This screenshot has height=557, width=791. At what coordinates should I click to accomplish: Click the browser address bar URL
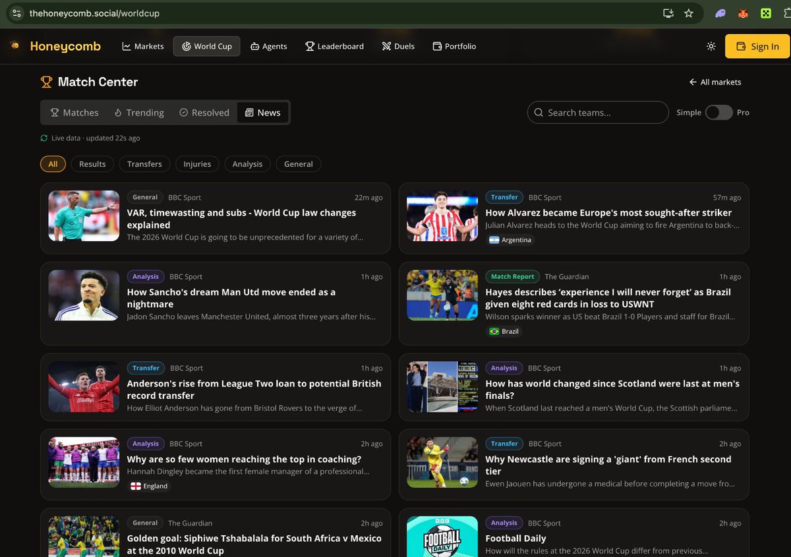click(x=94, y=13)
